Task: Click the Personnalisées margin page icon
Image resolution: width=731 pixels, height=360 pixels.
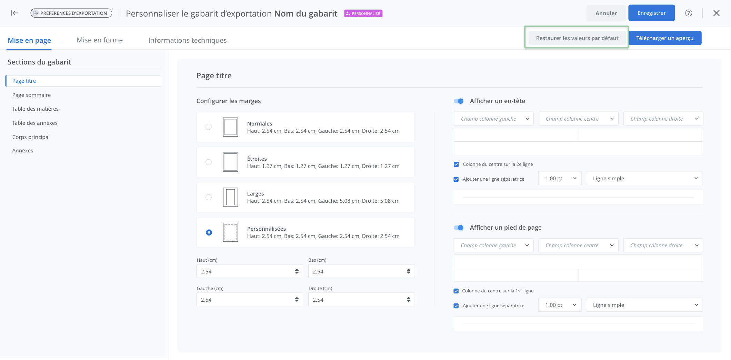Action: tap(230, 232)
